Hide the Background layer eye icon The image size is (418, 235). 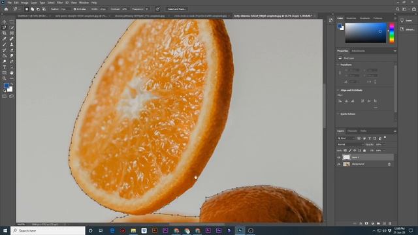(x=339, y=164)
